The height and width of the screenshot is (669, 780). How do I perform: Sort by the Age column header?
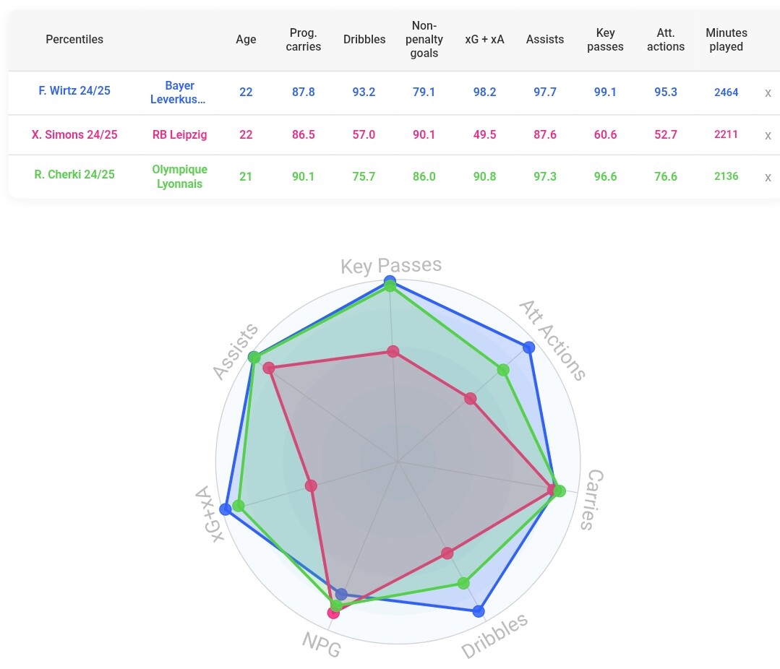(x=246, y=40)
